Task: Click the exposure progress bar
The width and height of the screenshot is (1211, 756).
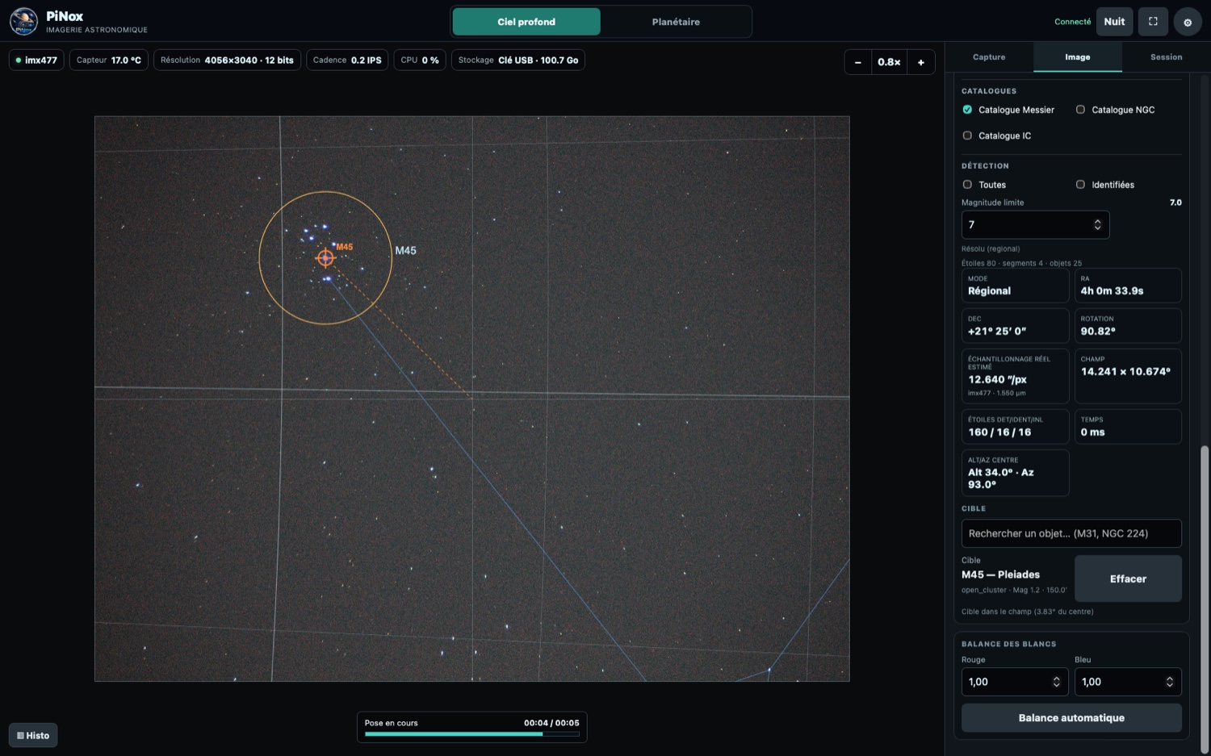Action: coord(472,734)
